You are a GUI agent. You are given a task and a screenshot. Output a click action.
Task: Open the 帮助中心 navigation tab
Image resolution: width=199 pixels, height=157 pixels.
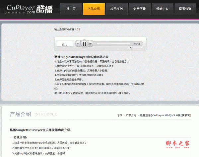click(x=163, y=9)
